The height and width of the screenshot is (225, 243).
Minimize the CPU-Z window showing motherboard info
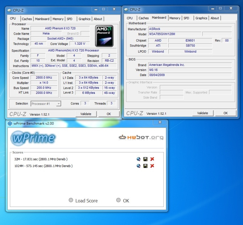(213, 9)
